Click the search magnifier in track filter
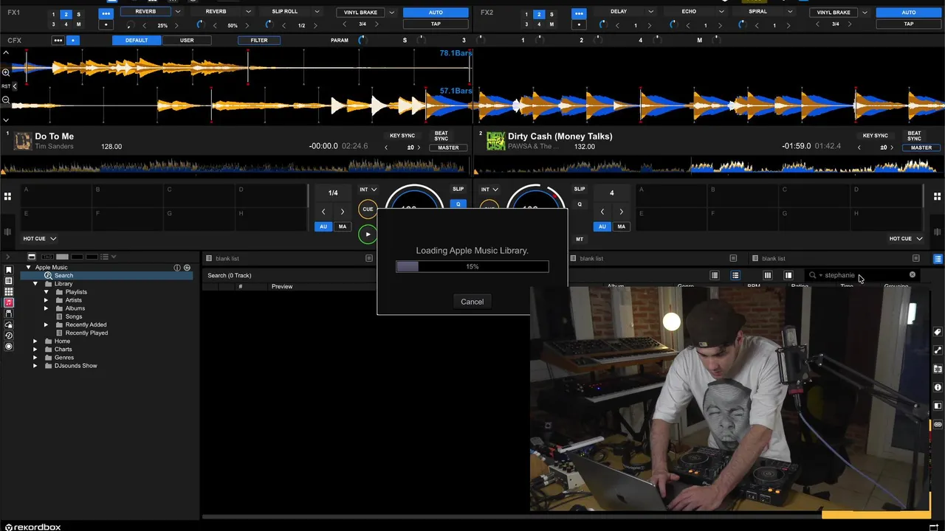Viewport: 945px width, 531px height. pyautogui.click(x=813, y=275)
